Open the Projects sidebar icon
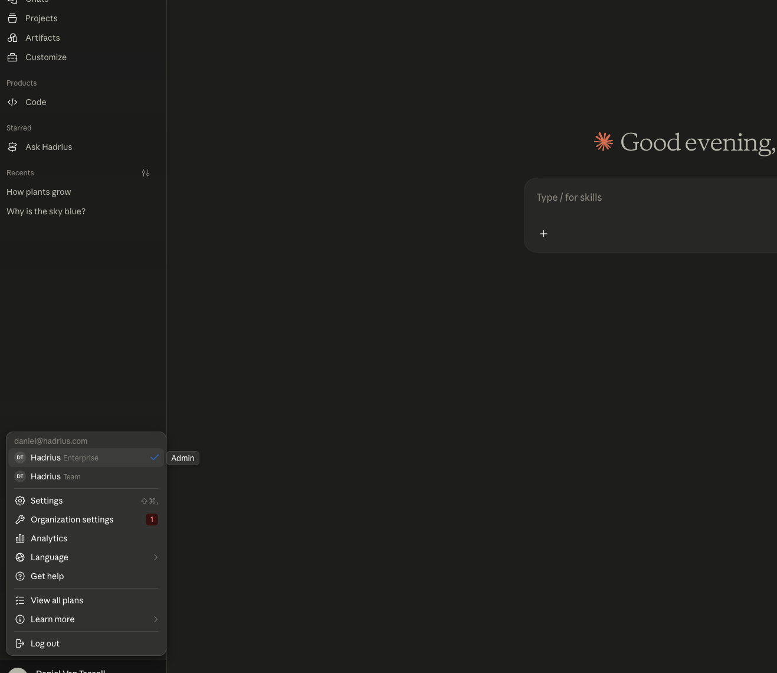 (12, 18)
